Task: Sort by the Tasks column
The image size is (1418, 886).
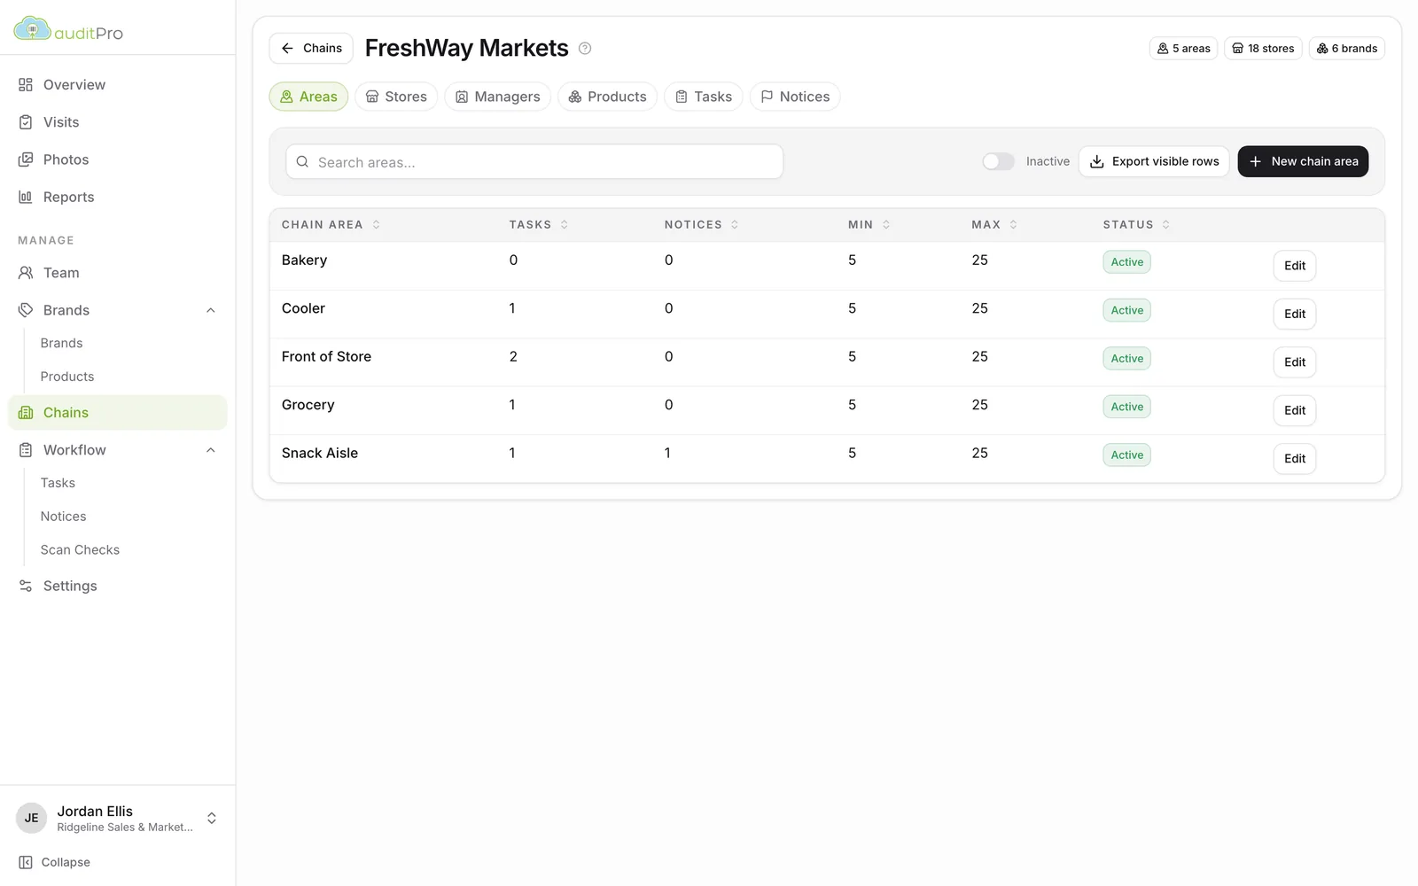Action: point(539,225)
